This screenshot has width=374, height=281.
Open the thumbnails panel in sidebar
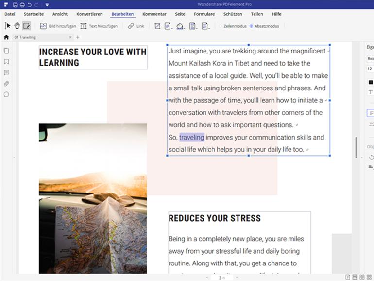[6, 51]
